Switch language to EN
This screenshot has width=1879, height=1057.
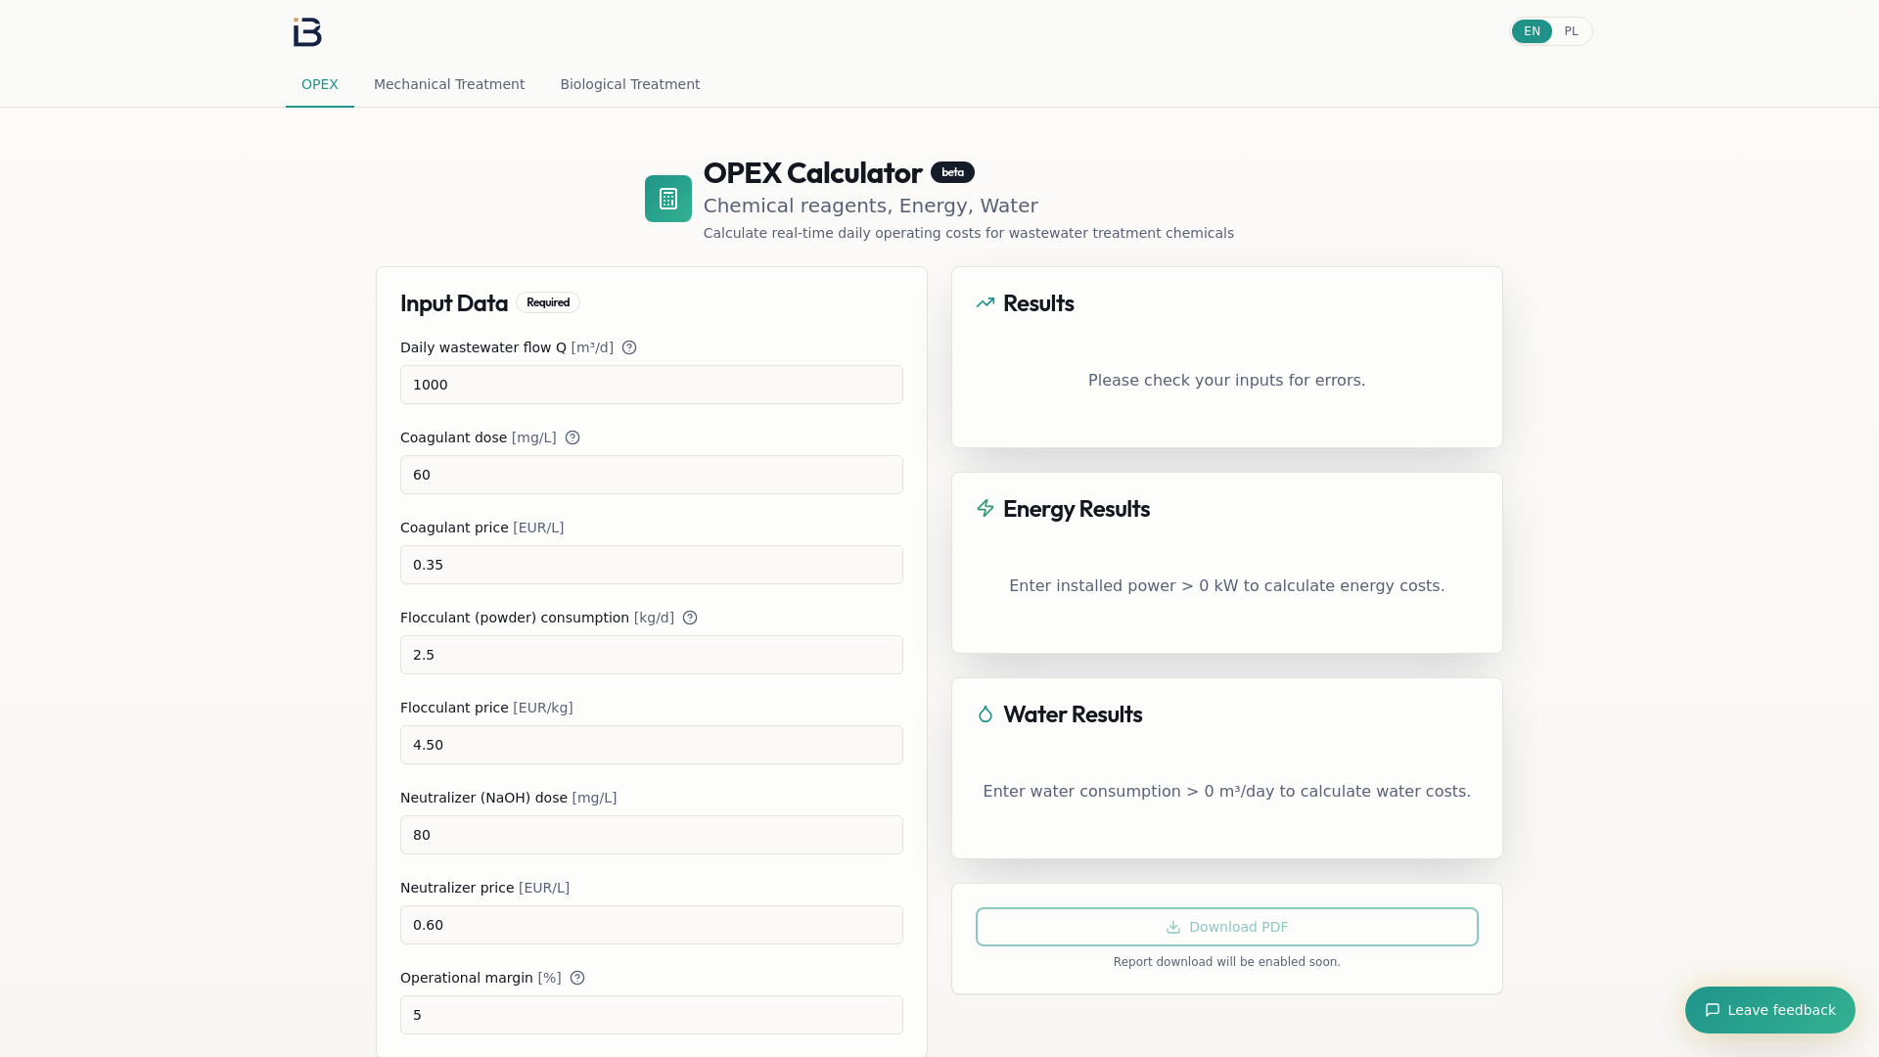pyautogui.click(x=1532, y=31)
